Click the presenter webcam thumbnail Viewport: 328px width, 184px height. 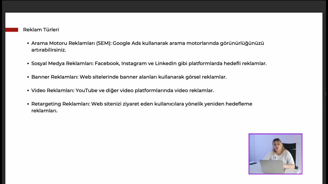(x=275, y=154)
